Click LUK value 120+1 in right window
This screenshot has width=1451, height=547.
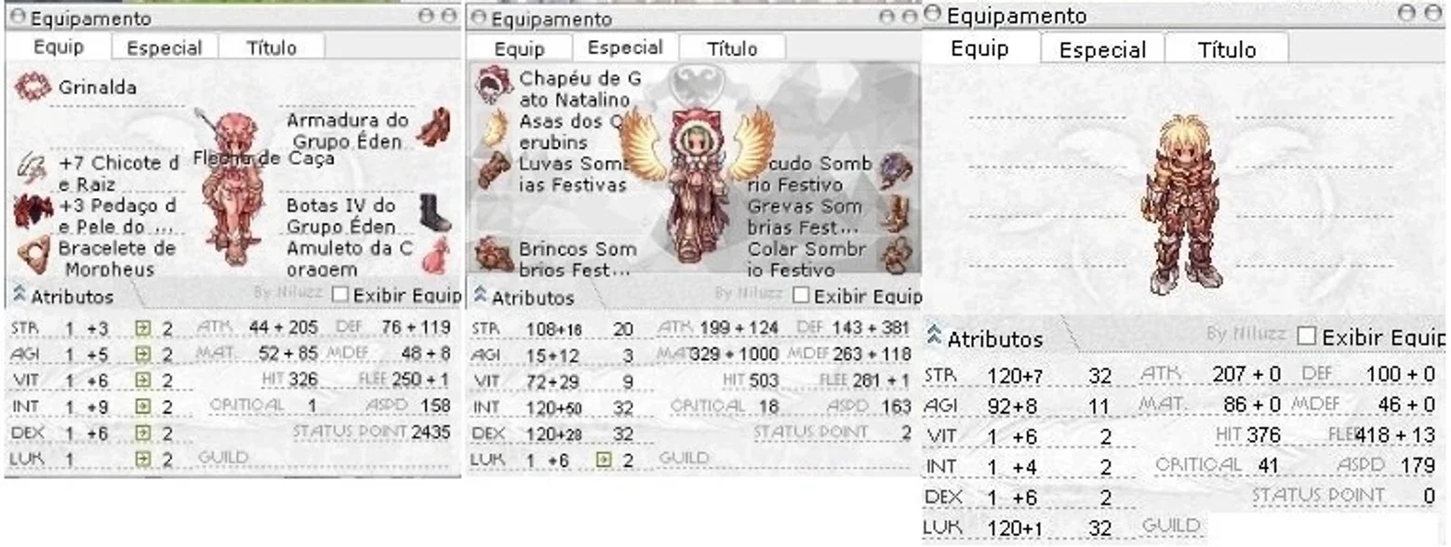tap(1013, 527)
